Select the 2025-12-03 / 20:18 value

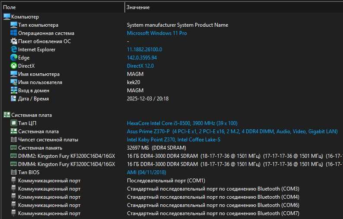click(148, 99)
